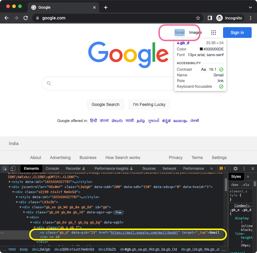This screenshot has height=253, width=257.
Task: Click the flex badge on gb_Ud div
Action: point(118,212)
